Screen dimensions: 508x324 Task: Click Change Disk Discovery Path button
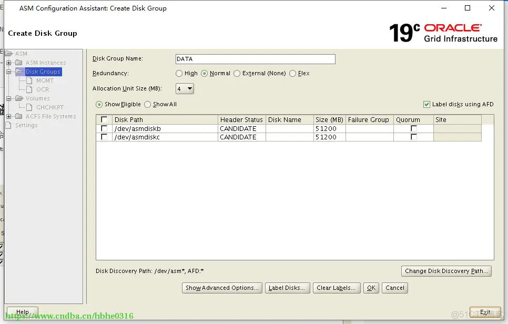coord(446,271)
